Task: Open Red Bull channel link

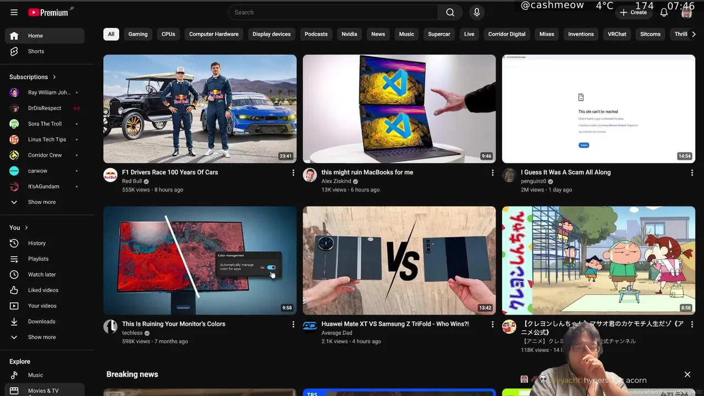Action: coord(132,182)
